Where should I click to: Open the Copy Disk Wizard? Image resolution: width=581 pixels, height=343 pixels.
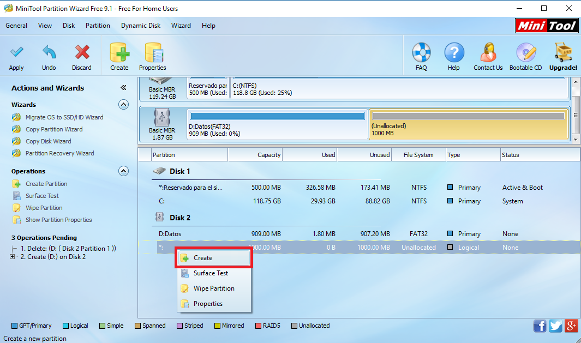(48, 141)
